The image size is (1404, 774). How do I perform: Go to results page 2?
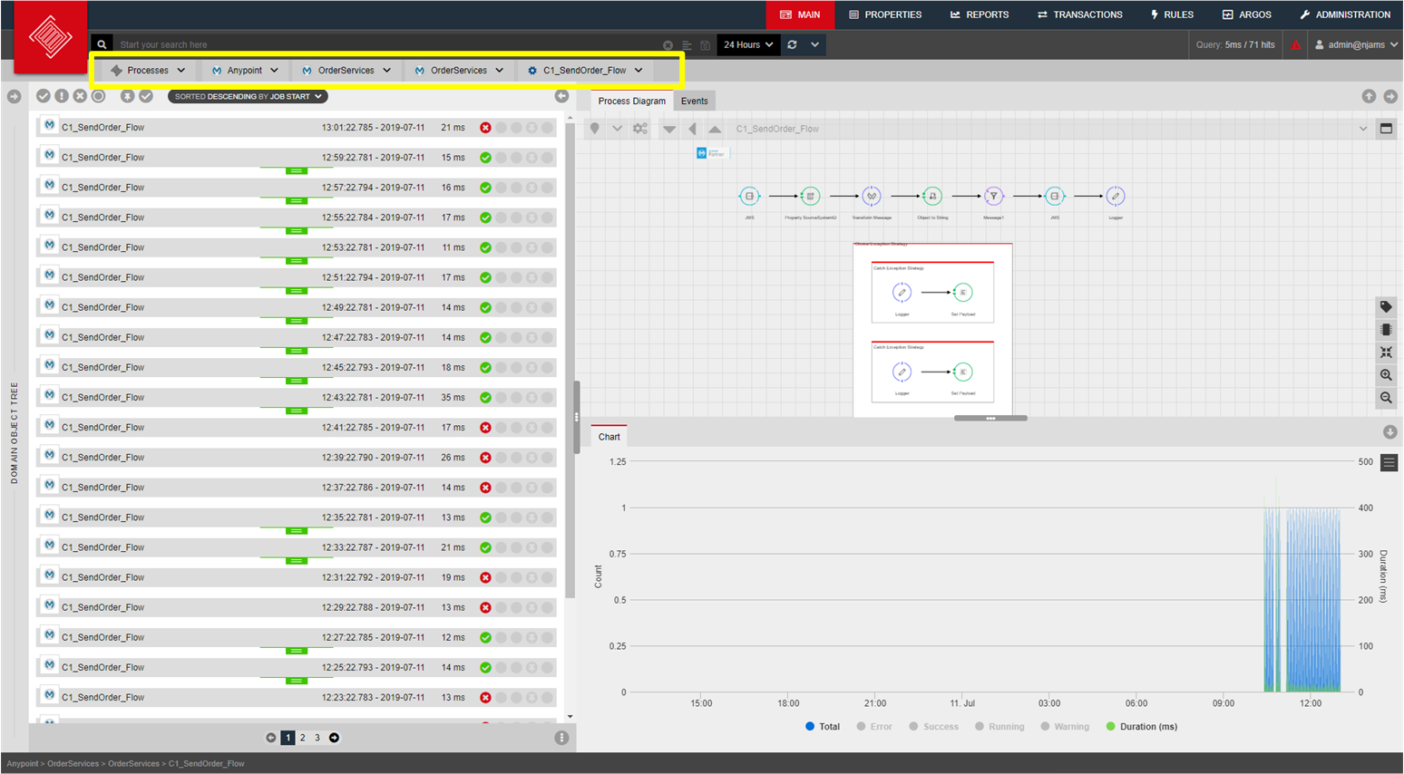tap(303, 738)
